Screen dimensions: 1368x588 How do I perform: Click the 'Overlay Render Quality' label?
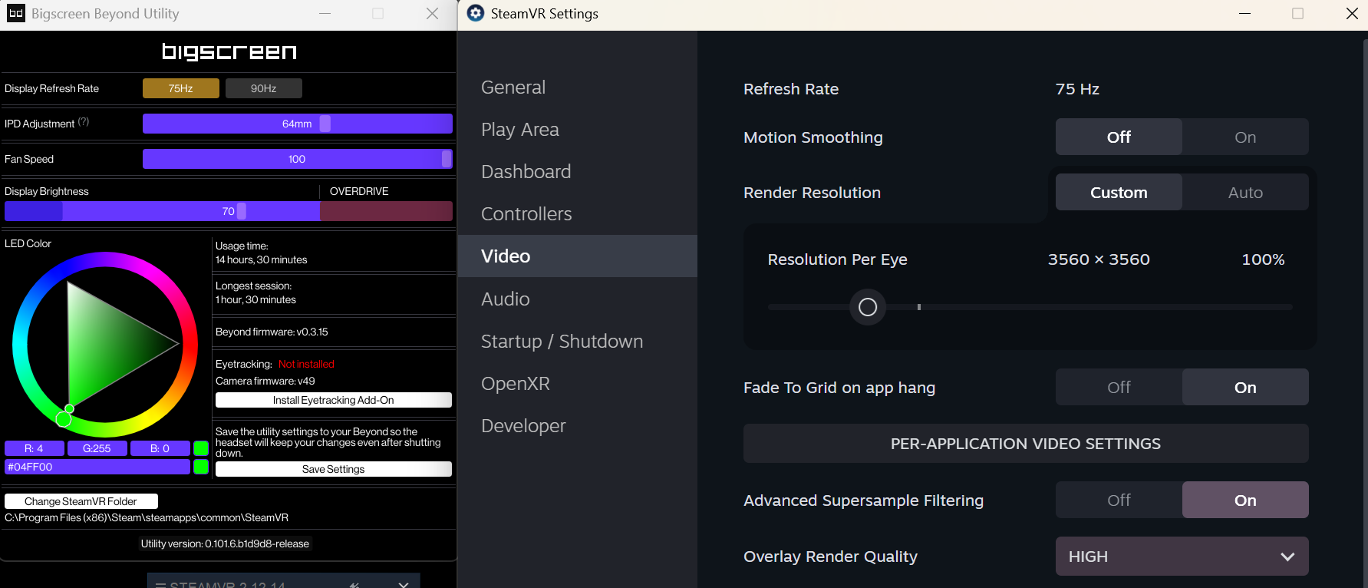[x=830, y=557]
